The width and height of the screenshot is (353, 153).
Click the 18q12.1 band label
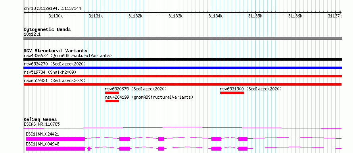[x=32, y=34]
